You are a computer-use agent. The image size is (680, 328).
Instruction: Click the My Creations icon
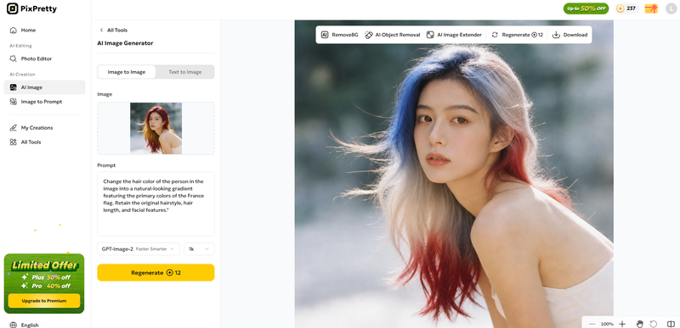(13, 128)
